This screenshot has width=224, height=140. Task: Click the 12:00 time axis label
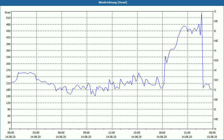pos(112,133)
